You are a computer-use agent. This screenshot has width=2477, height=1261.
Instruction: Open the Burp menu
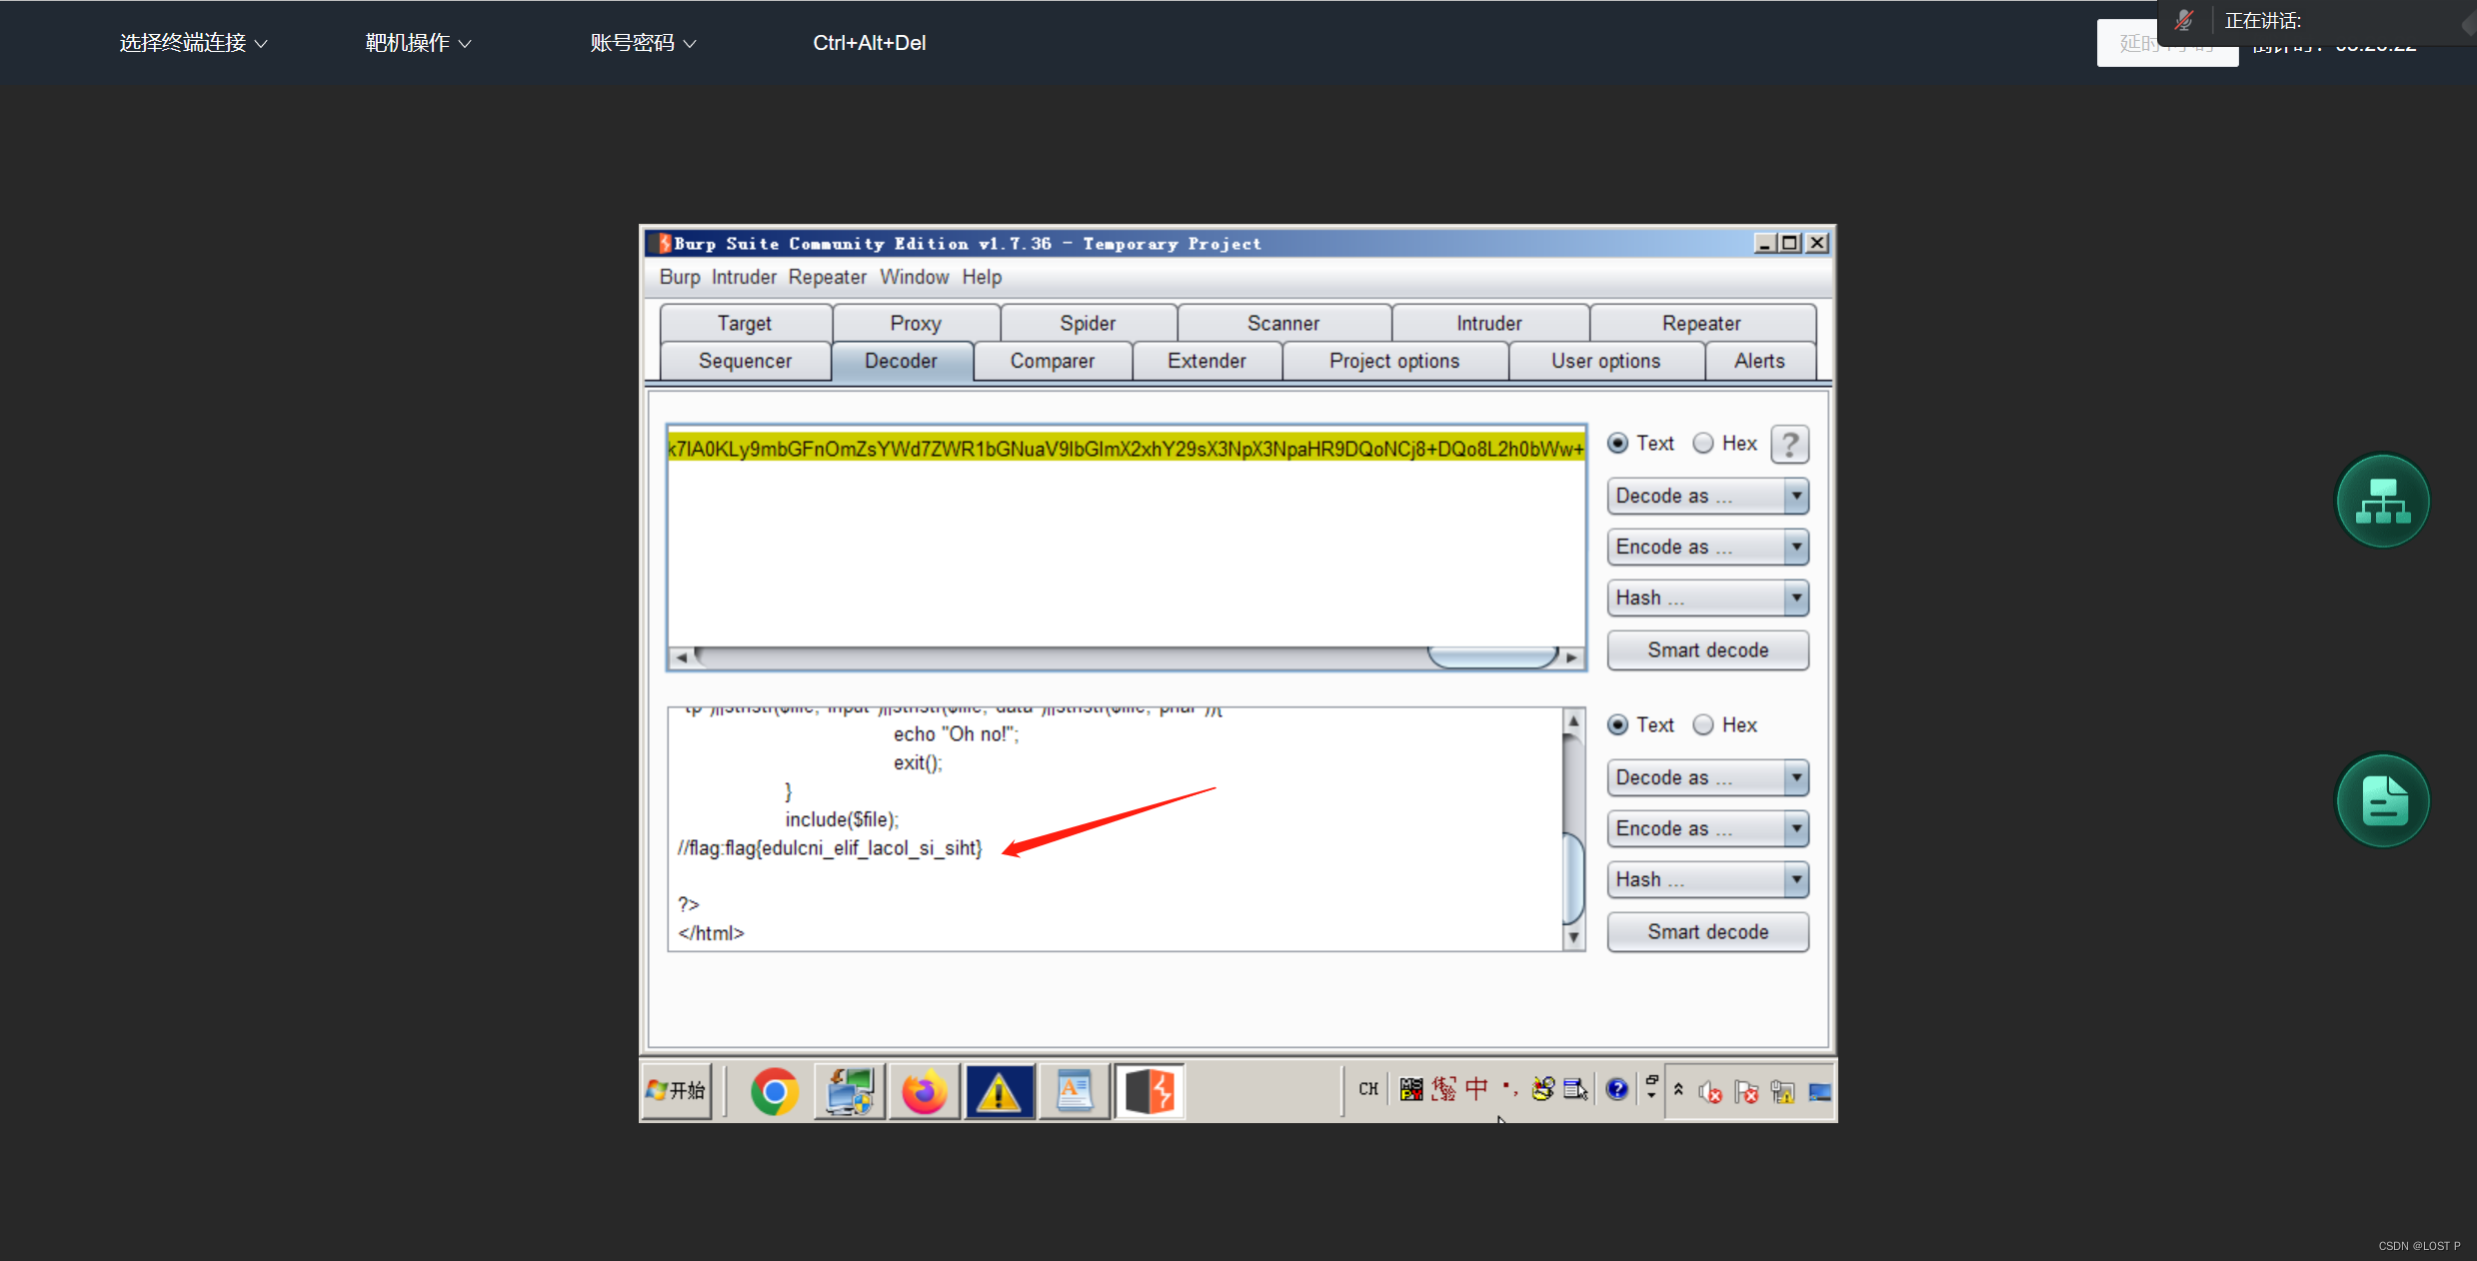[x=680, y=277]
